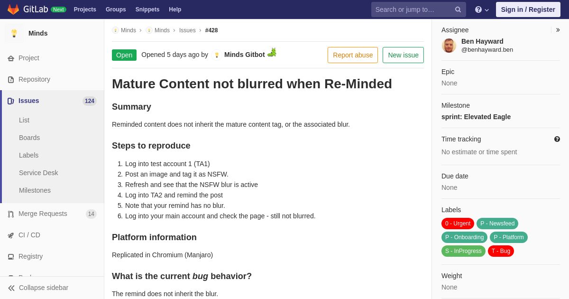Click the caterpillar emoji next to Minds Gitbot
Image resolution: width=569 pixels, height=299 pixels.
click(272, 53)
